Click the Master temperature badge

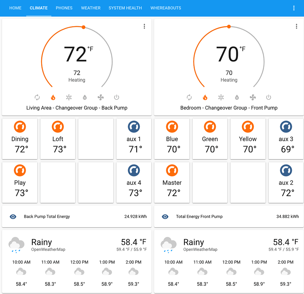coord(172,170)
